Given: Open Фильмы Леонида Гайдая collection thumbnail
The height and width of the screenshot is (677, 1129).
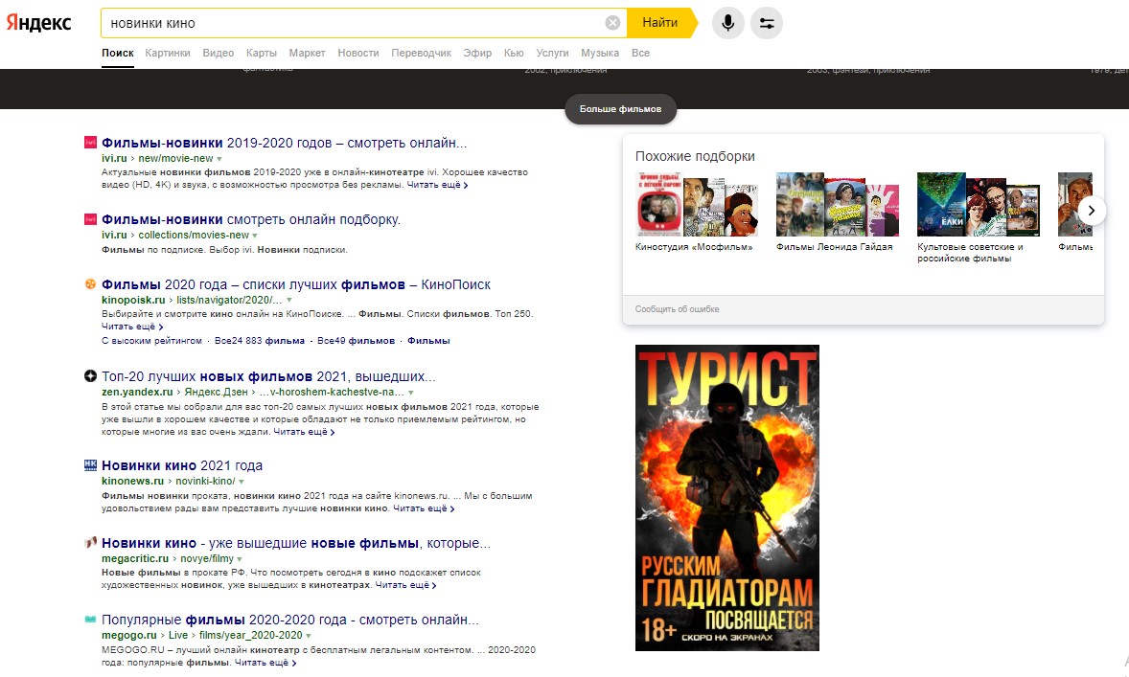Looking at the screenshot, I should (x=838, y=204).
